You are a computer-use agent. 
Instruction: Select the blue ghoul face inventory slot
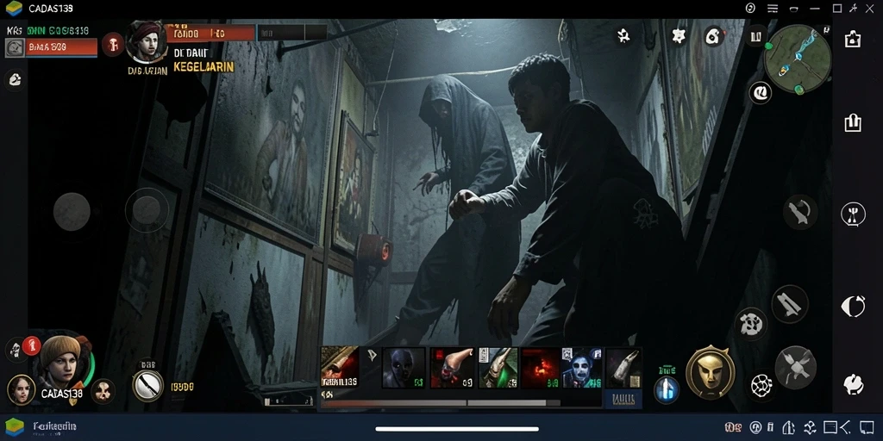pos(582,368)
